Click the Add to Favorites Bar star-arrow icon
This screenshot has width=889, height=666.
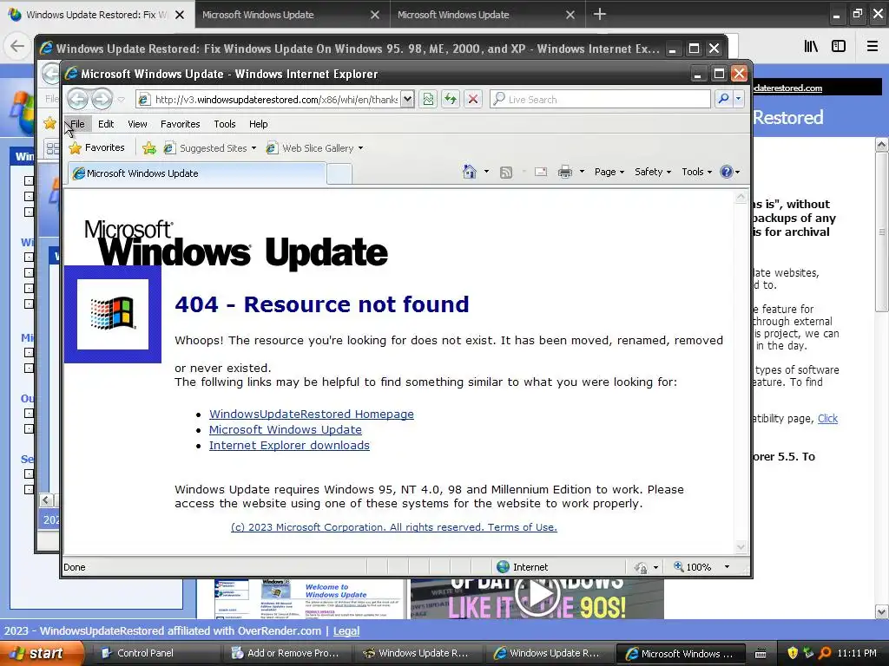pyautogui.click(x=149, y=147)
